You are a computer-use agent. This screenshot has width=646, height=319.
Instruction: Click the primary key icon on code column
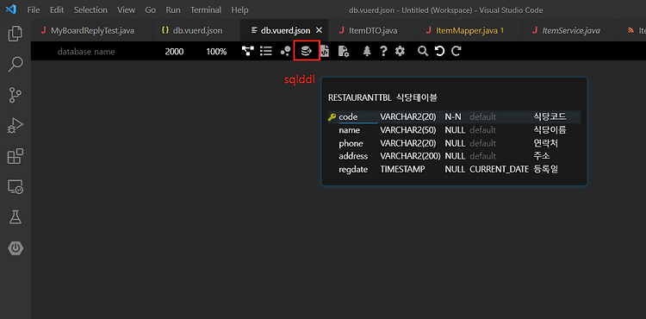332,117
